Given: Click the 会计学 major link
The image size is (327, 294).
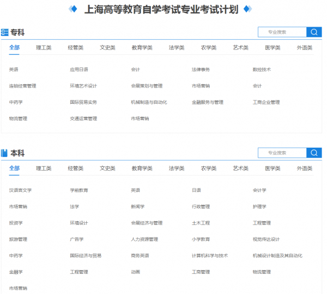Looking at the screenshot, I should click(x=259, y=190).
